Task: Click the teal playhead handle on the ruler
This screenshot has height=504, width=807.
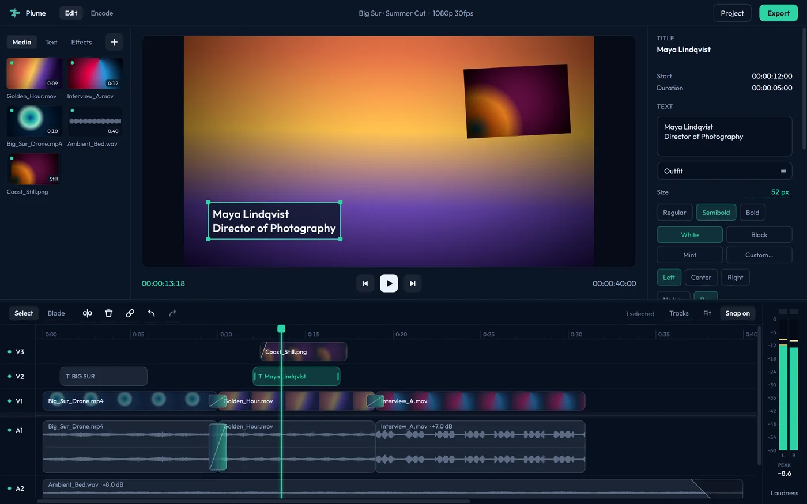Action: tap(281, 329)
